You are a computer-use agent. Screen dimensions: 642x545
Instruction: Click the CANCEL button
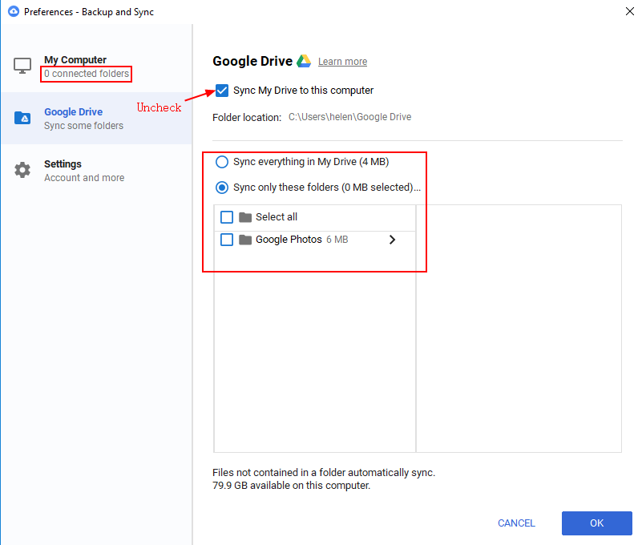point(516,523)
